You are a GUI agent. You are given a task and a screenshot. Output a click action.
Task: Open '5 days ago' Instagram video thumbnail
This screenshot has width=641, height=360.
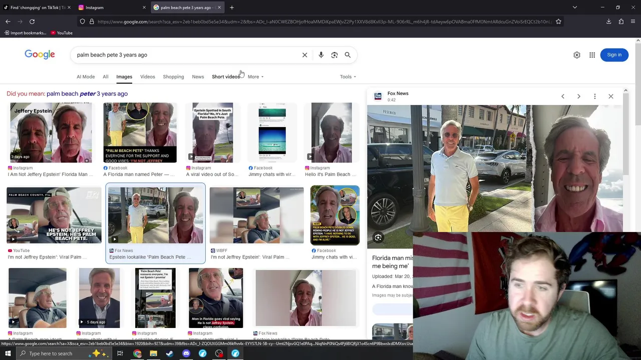pyautogui.click(x=99, y=298)
